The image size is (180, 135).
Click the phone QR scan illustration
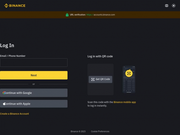pos(129,79)
